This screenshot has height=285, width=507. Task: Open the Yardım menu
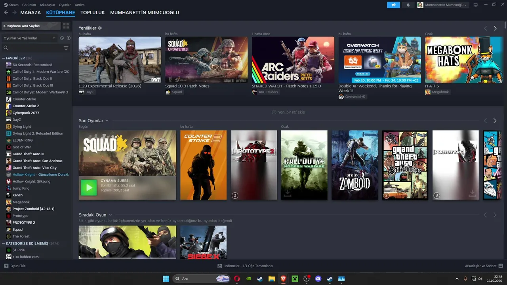79,5
